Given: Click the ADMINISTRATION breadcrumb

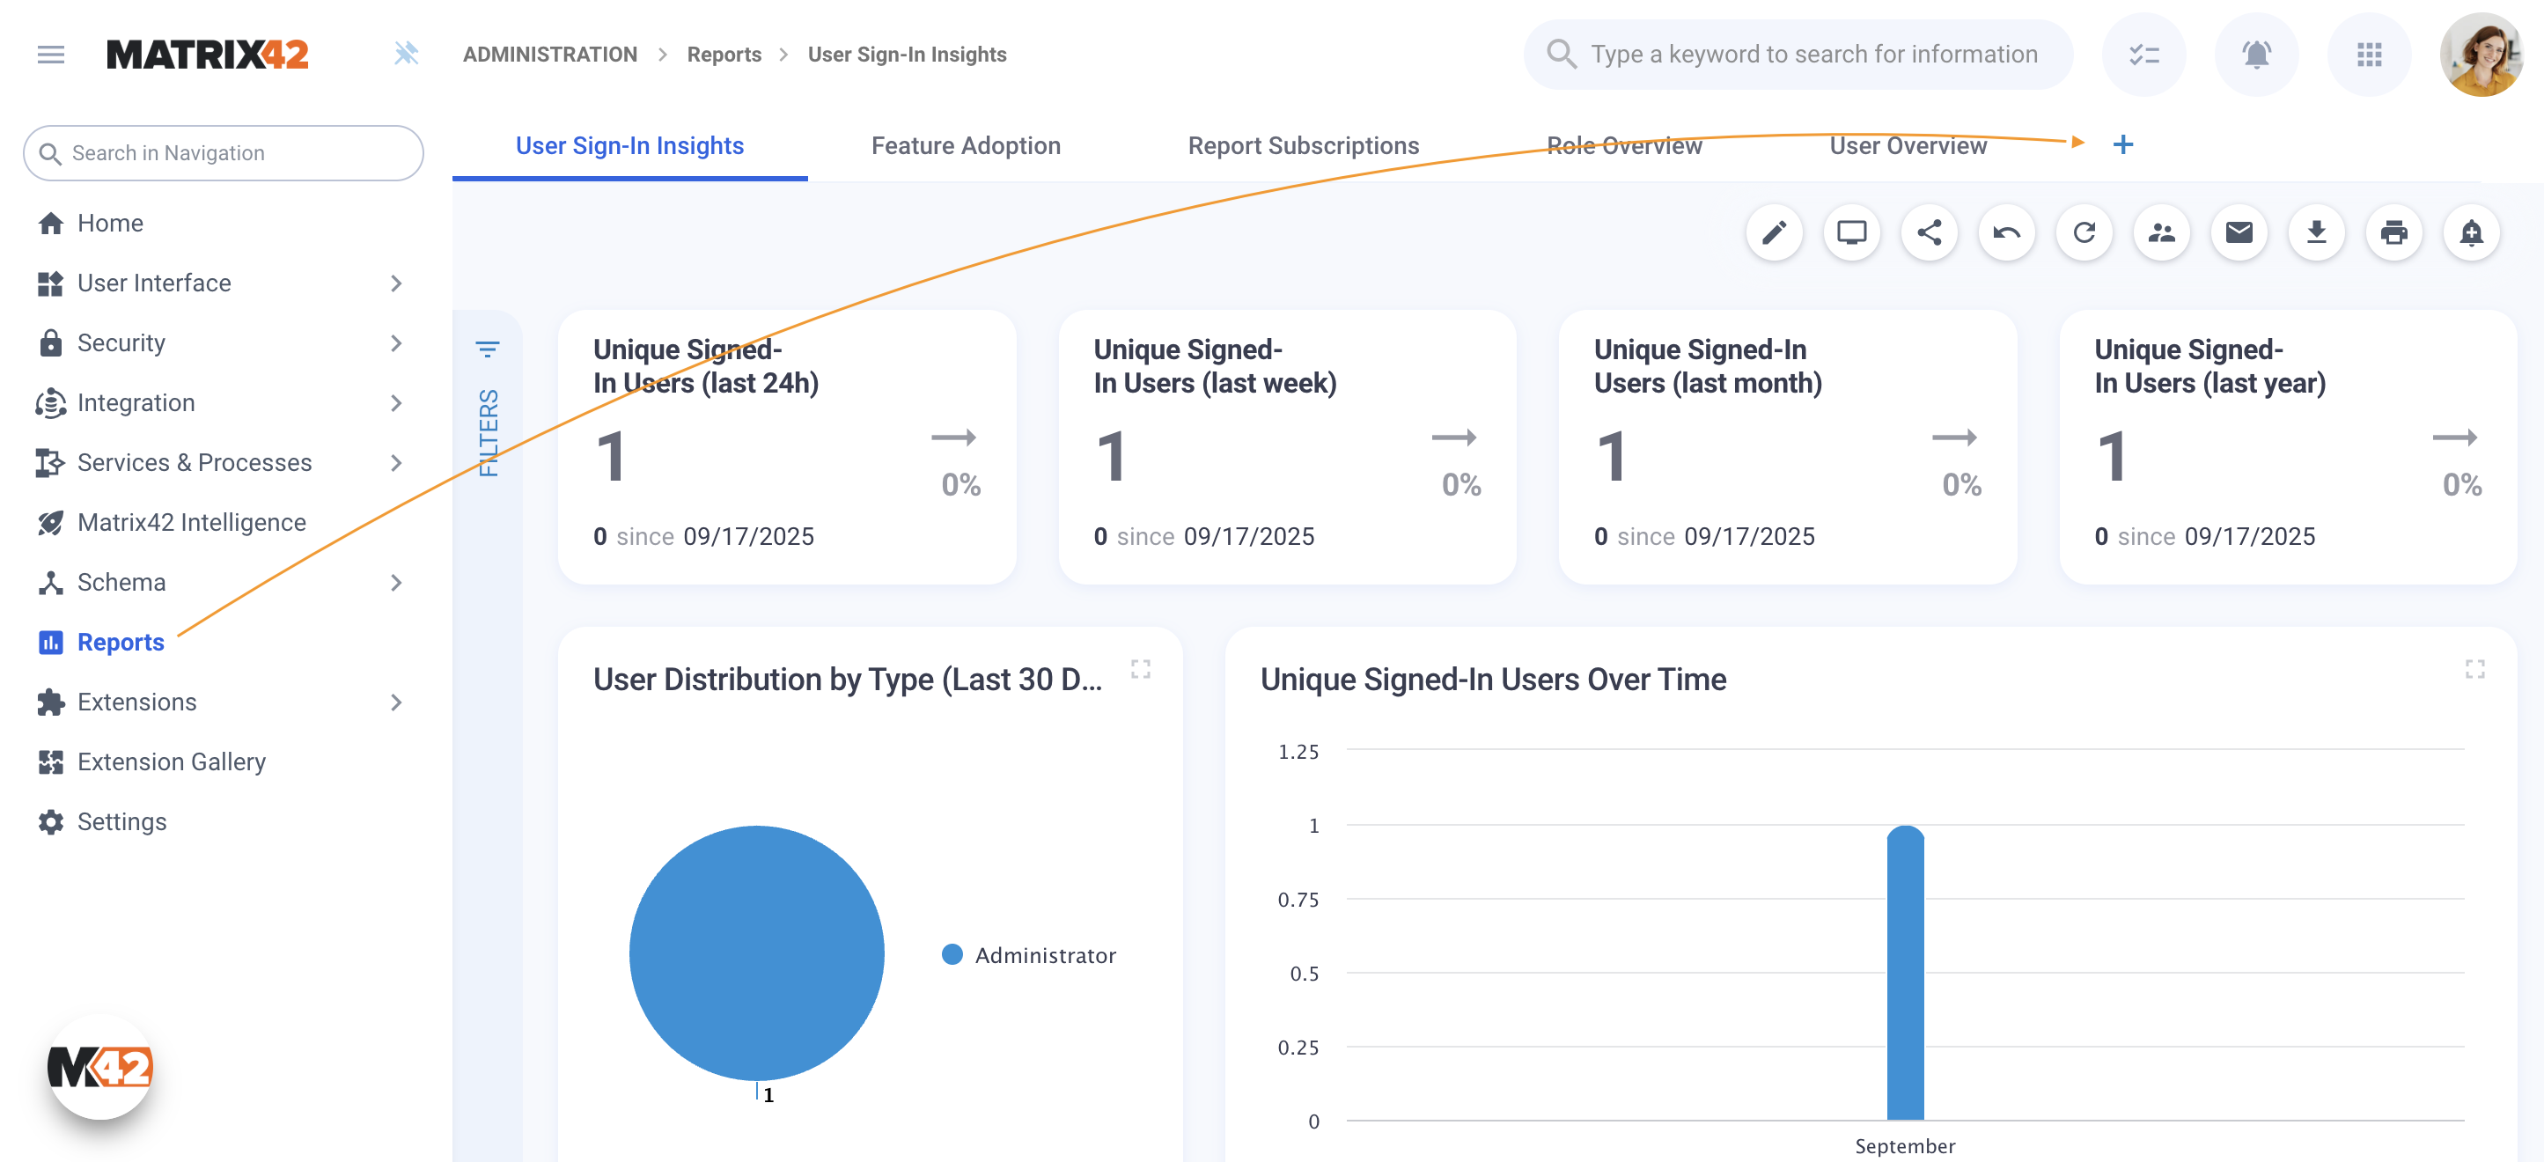Looking at the screenshot, I should tap(550, 55).
